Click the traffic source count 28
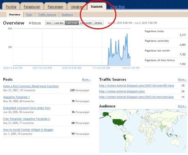The image size is (188, 155). pos(183,91)
